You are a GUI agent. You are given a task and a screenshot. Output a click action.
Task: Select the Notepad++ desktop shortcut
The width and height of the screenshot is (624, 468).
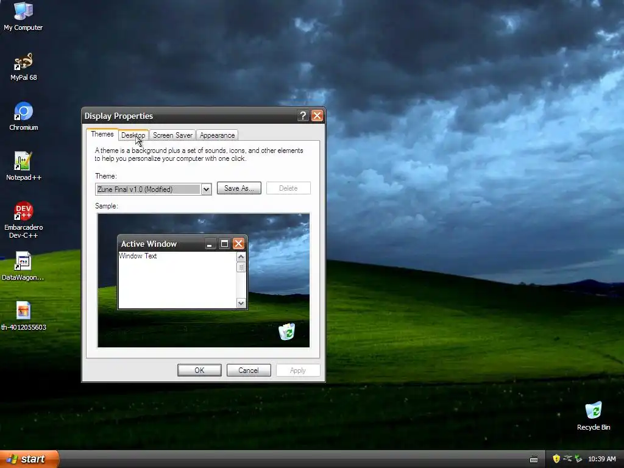click(24, 166)
